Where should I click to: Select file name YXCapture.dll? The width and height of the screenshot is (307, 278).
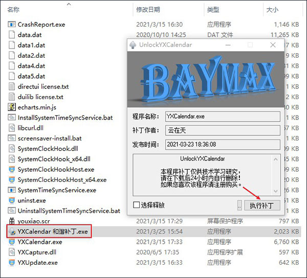(37, 252)
